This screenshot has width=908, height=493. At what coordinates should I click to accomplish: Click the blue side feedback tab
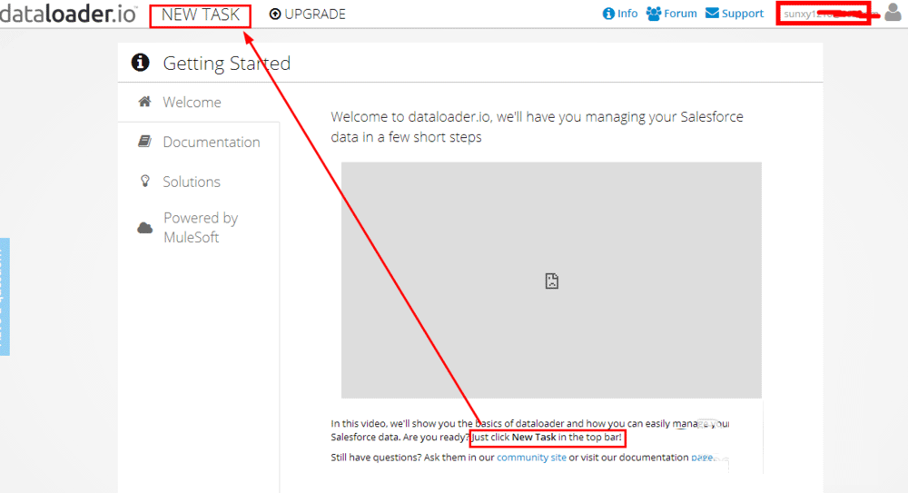pos(5,297)
